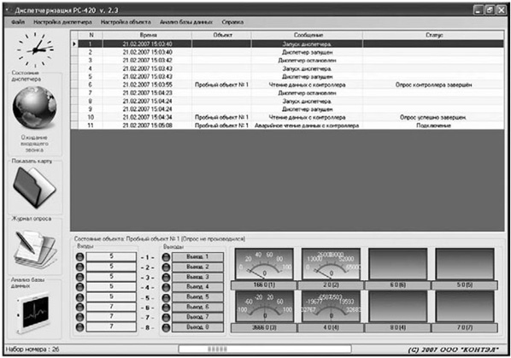Click the first 0–100 gauge dial
Screen dimensions: 511x358
click(264, 264)
